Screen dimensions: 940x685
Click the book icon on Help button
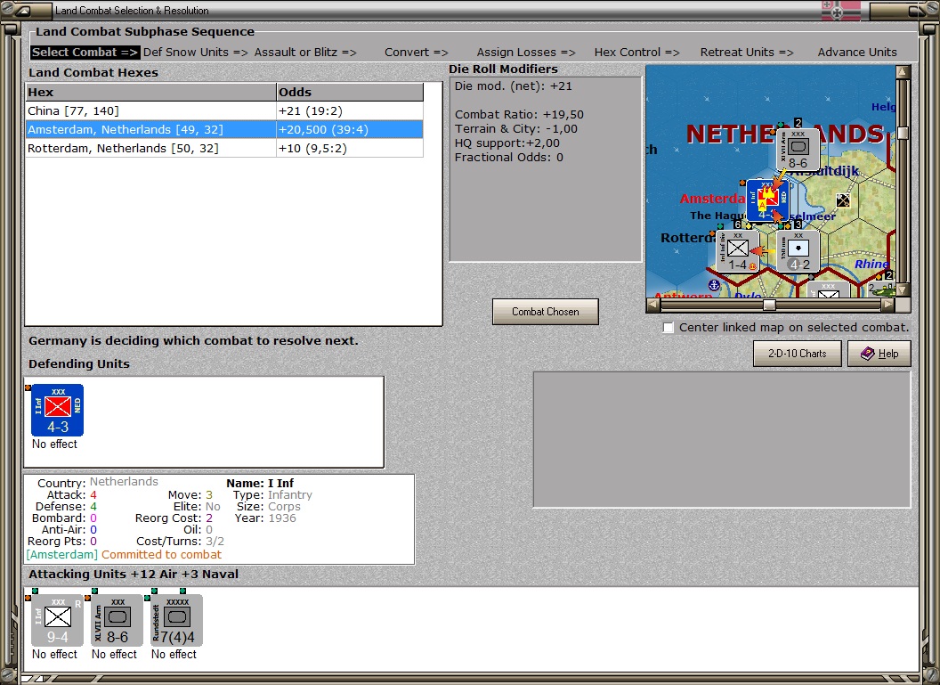[868, 354]
